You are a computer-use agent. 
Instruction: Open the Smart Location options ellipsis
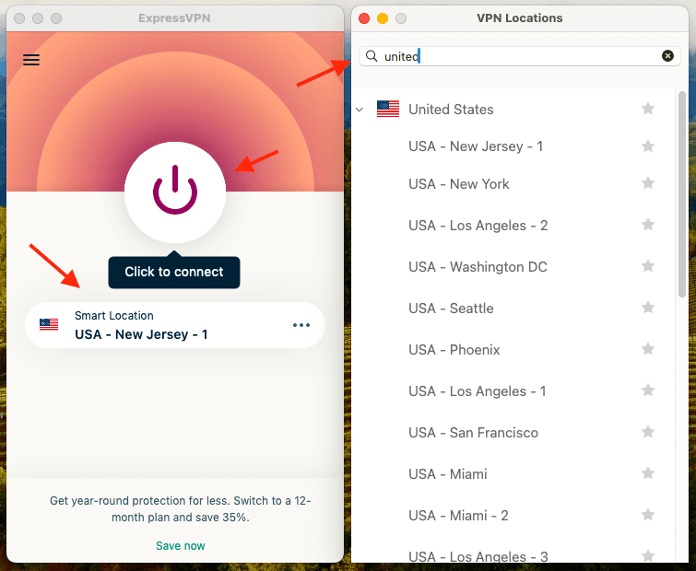coord(301,325)
